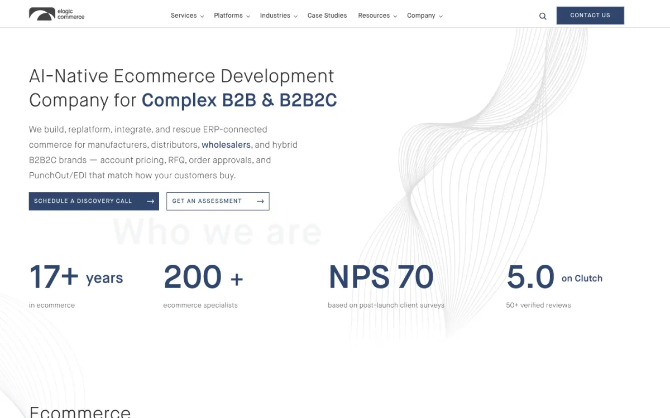Expand the Company chevron
Screen dimensions: 670x418
[x=441, y=16]
